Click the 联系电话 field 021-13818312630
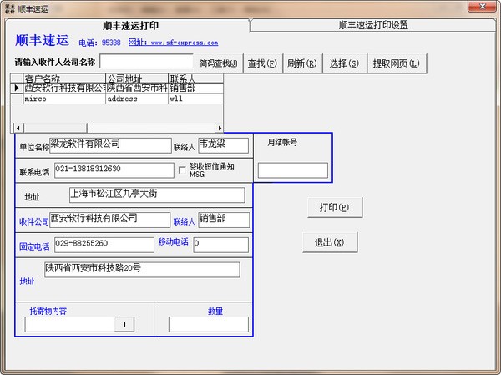 (114, 170)
